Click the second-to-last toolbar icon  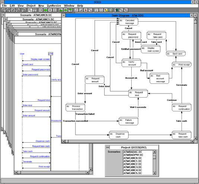[121, 10]
